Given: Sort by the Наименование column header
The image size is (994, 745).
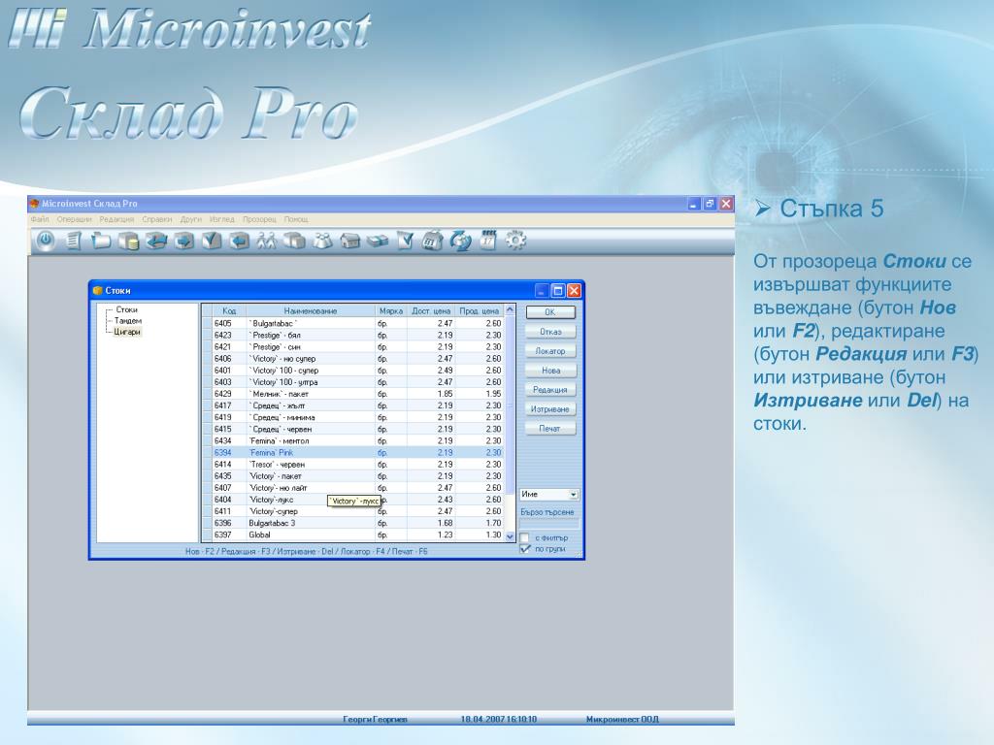Looking at the screenshot, I should 311,311.
